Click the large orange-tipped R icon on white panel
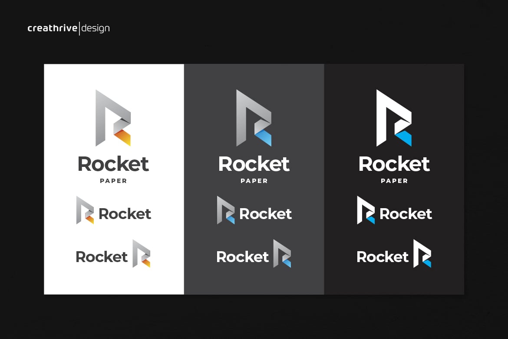Screen dimensions: 508x339 coord(113,118)
